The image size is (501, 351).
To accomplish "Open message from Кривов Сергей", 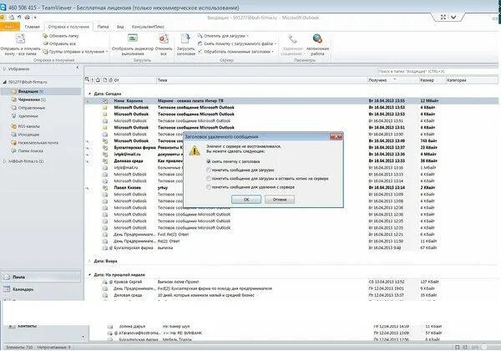I will pos(291,282).
